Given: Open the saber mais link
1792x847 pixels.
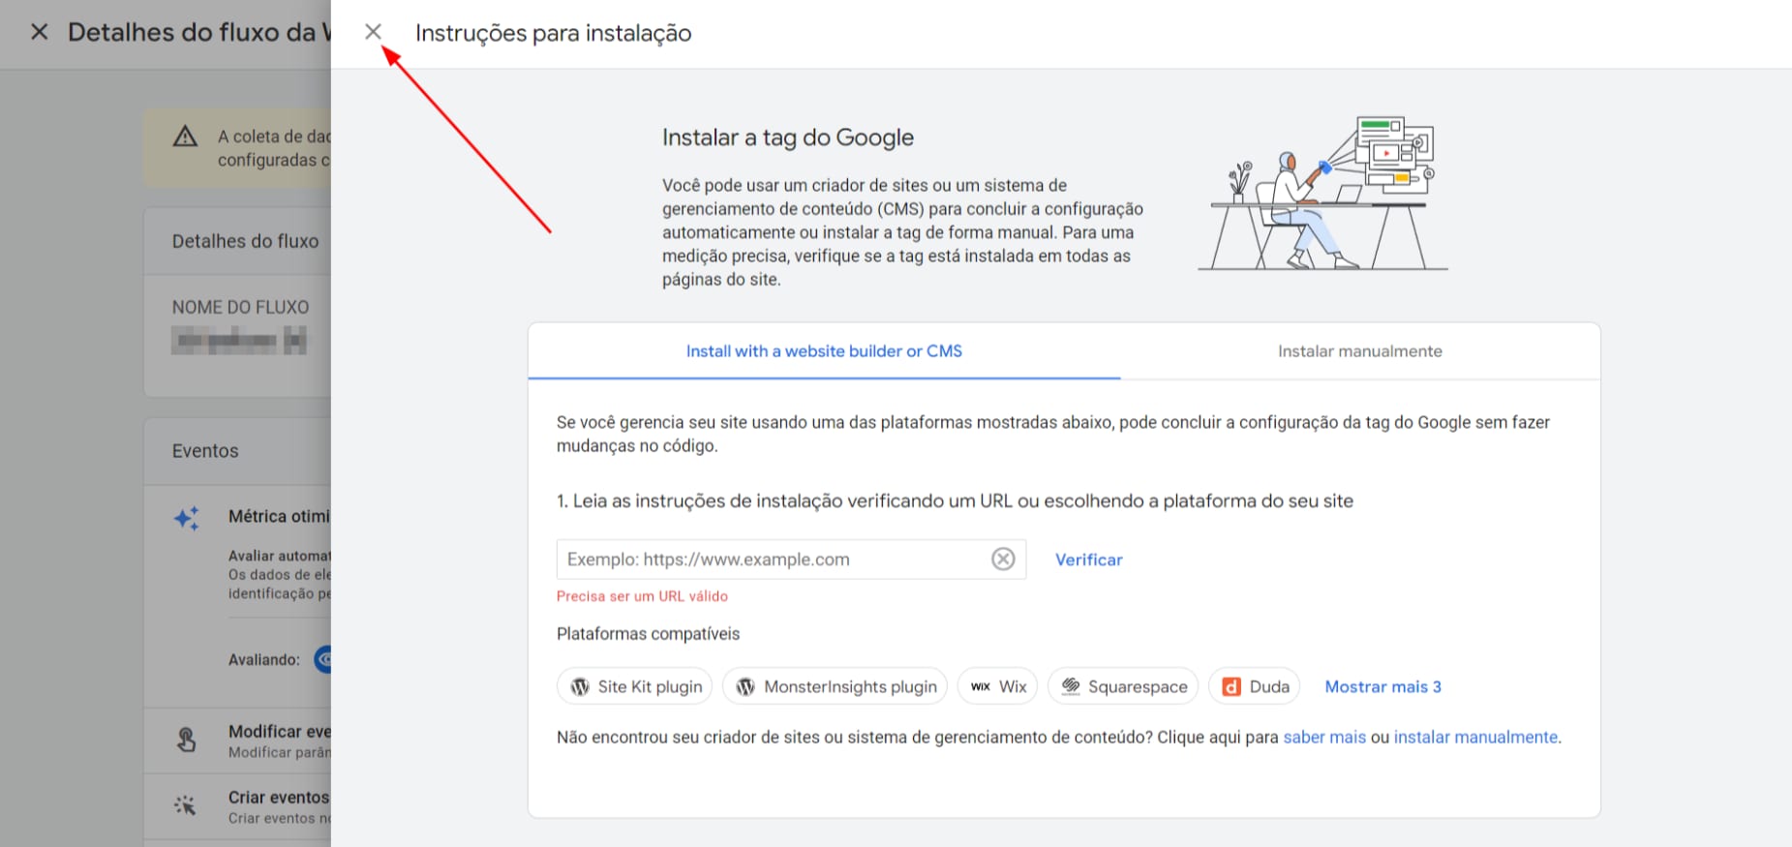Looking at the screenshot, I should (x=1323, y=737).
